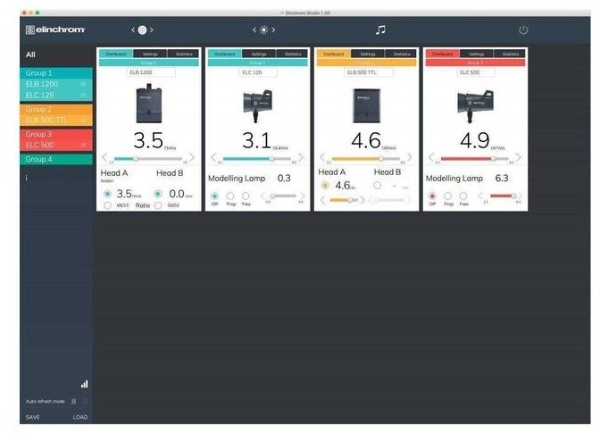Select Head B radio on ELB 1200

coord(158,193)
